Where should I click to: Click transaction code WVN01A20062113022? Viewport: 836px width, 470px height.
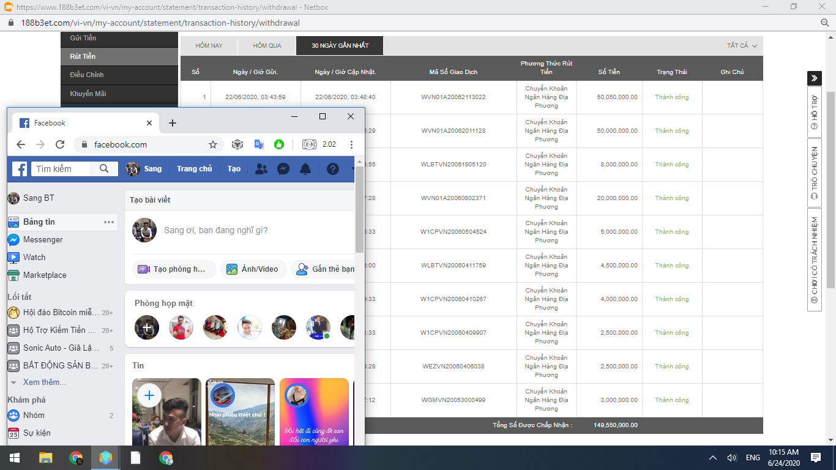[453, 97]
